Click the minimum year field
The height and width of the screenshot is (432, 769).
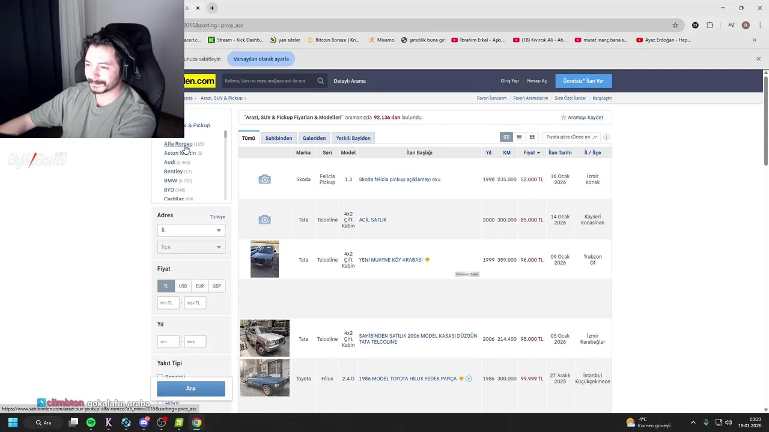point(168,341)
